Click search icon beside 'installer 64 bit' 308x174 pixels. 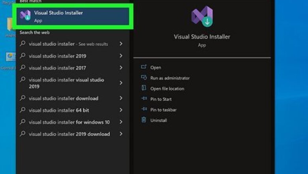tap(23, 110)
